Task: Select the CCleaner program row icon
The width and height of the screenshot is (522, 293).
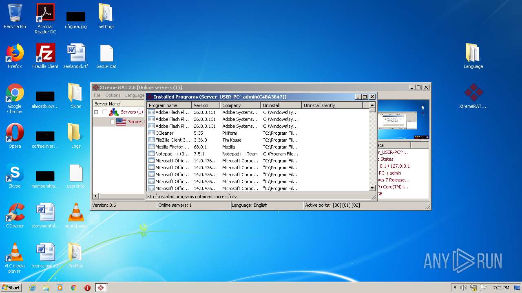Action: coord(151,133)
